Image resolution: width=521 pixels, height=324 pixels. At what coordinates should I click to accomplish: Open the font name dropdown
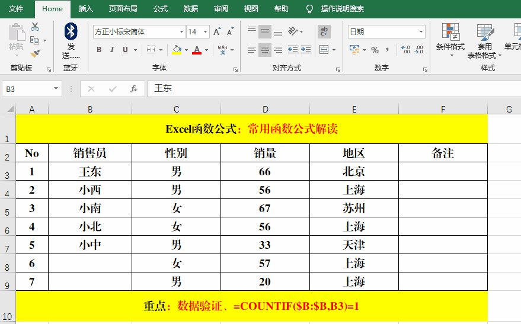pyautogui.click(x=181, y=32)
